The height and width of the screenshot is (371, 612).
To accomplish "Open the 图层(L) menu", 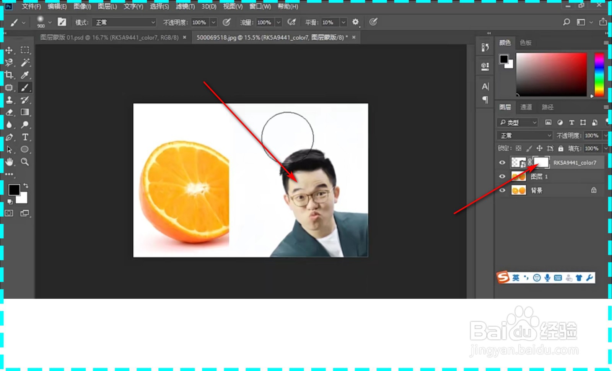I will tap(107, 6).
